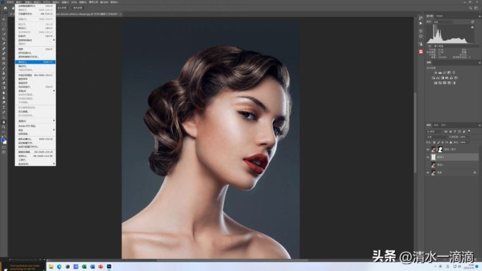Hide the bottom Background layer
Image resolution: width=482 pixels, height=271 pixels.
click(x=427, y=172)
